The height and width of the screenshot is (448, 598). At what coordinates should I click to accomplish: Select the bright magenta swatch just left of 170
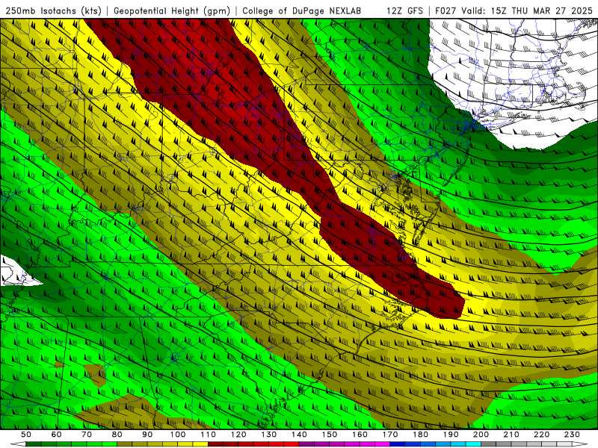pyautogui.click(x=383, y=444)
